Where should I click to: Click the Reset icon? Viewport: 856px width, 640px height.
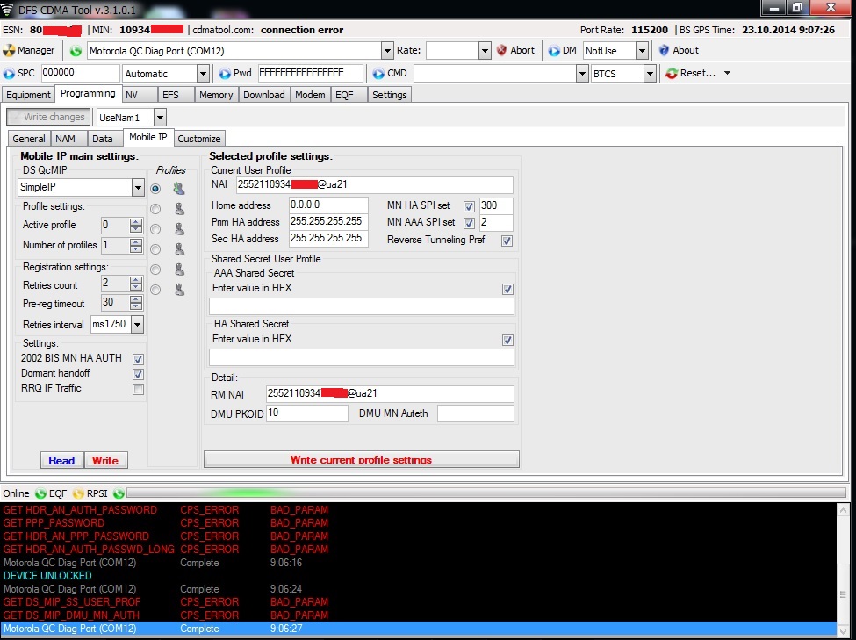[671, 73]
